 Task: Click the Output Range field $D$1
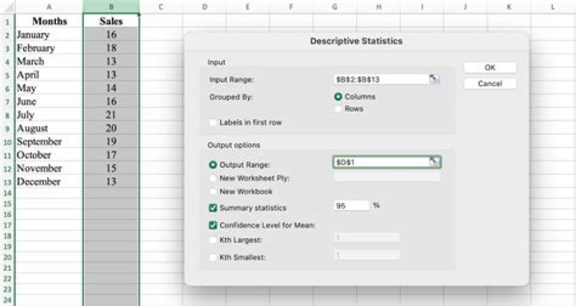pos(382,162)
